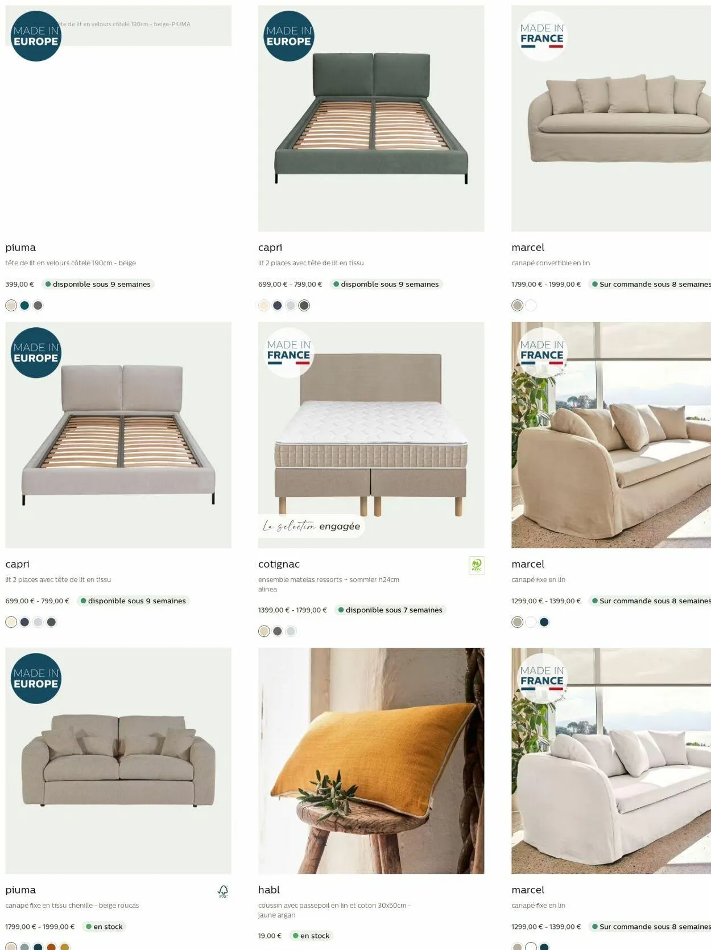Click the Made in France badge on white marcel sofa
Screen dimensions: 711x950
click(x=542, y=678)
